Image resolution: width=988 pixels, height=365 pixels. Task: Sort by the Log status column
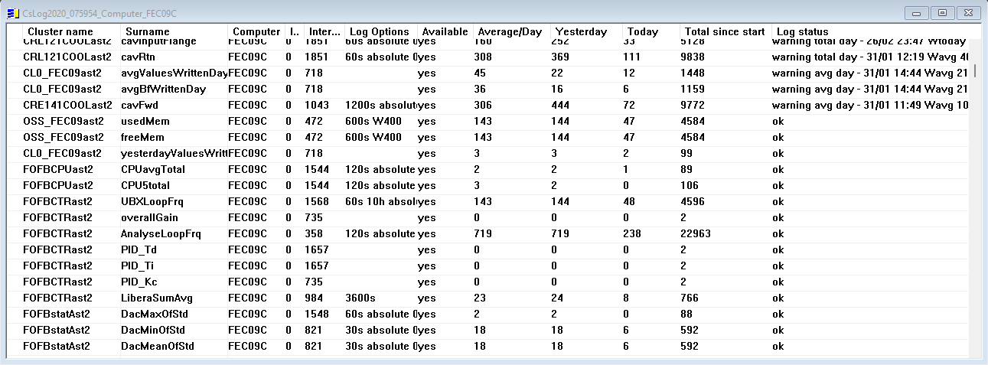click(802, 31)
